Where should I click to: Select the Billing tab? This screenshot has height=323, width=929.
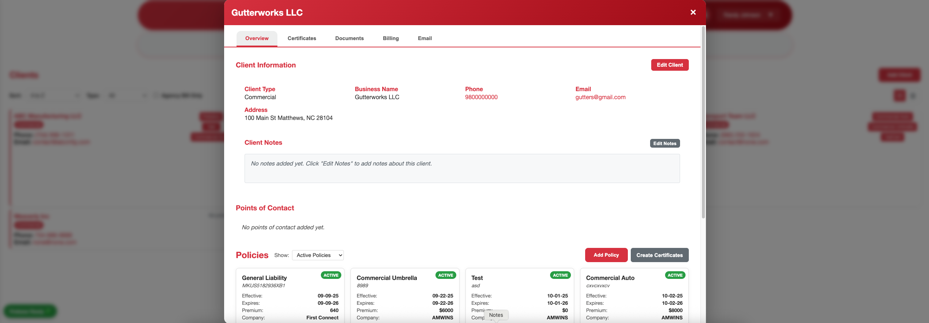pos(391,38)
